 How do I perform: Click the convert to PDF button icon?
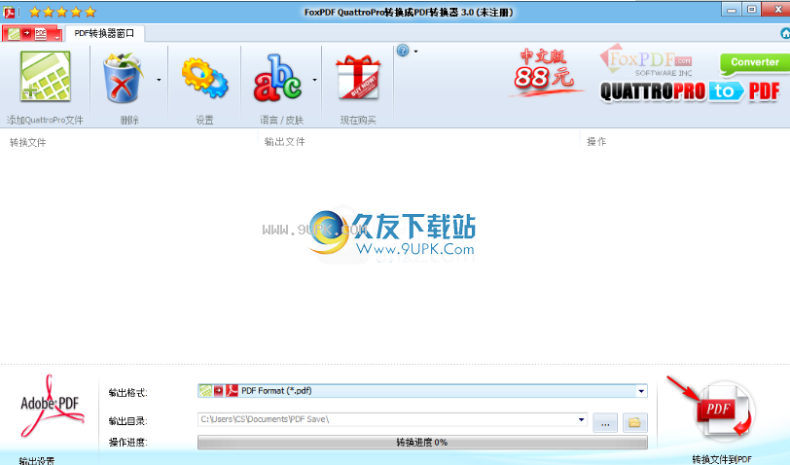point(725,411)
